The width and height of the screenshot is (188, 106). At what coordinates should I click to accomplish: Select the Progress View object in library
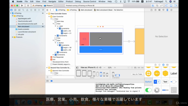tap(165, 90)
